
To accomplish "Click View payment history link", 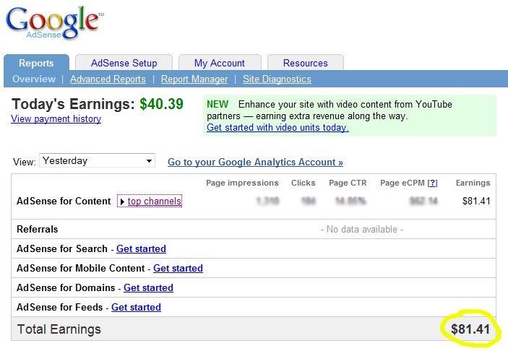I will coord(56,119).
